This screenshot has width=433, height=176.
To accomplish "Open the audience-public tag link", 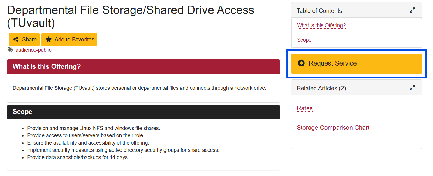I will point(34,50).
